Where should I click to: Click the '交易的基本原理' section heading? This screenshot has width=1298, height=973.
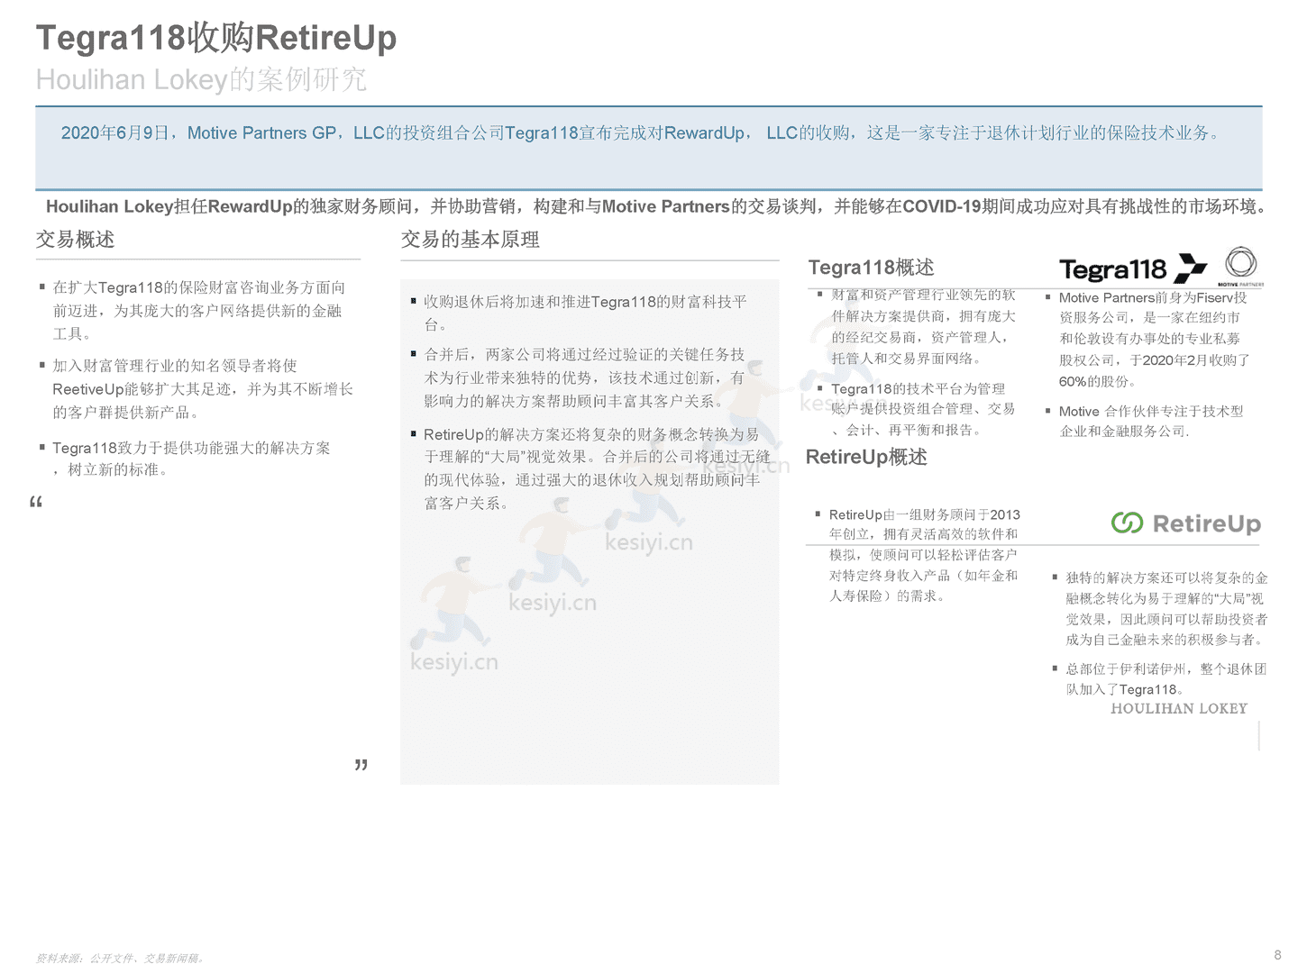click(470, 240)
